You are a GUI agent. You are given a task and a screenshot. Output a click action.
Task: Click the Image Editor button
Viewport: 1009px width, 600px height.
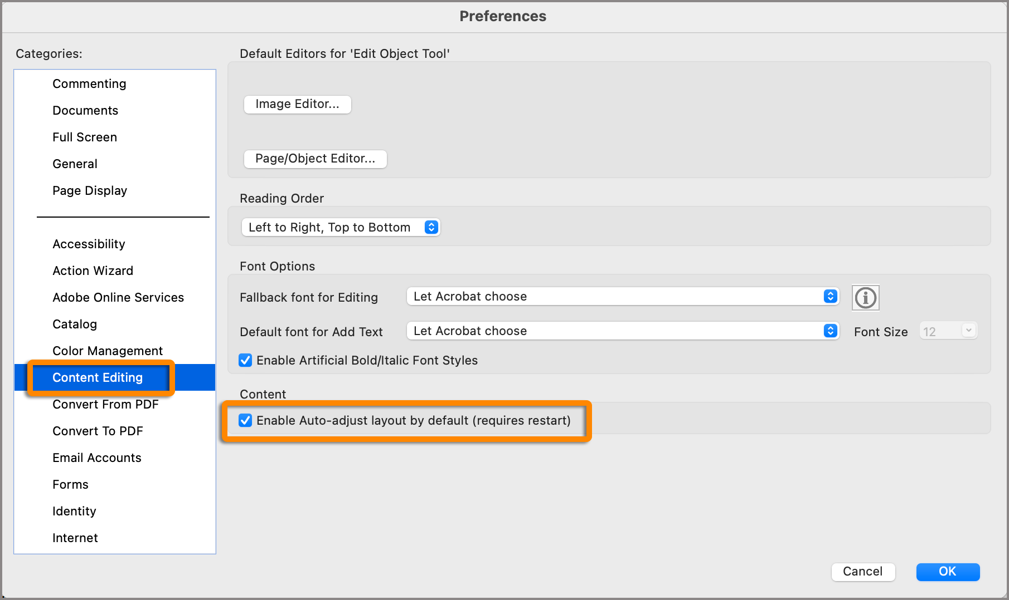point(297,104)
